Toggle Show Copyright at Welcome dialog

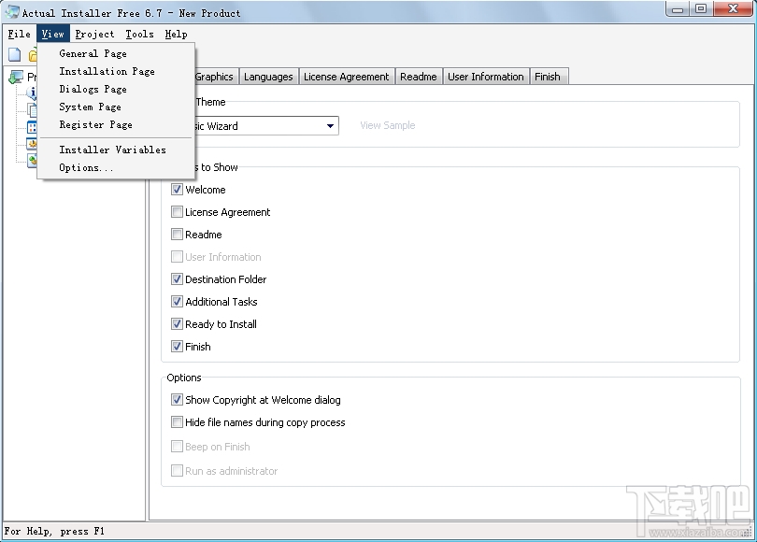[177, 399]
